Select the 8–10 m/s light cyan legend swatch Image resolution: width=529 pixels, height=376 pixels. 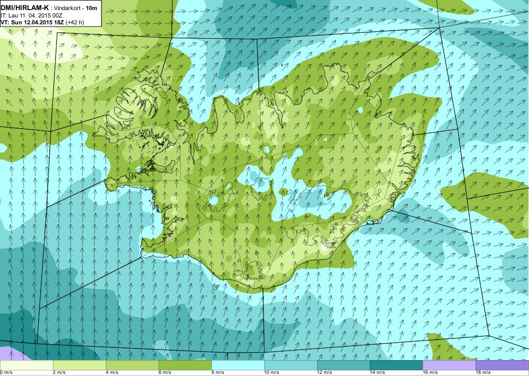(238, 365)
